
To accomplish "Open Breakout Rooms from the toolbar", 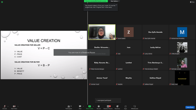I will [x=108, y=107].
